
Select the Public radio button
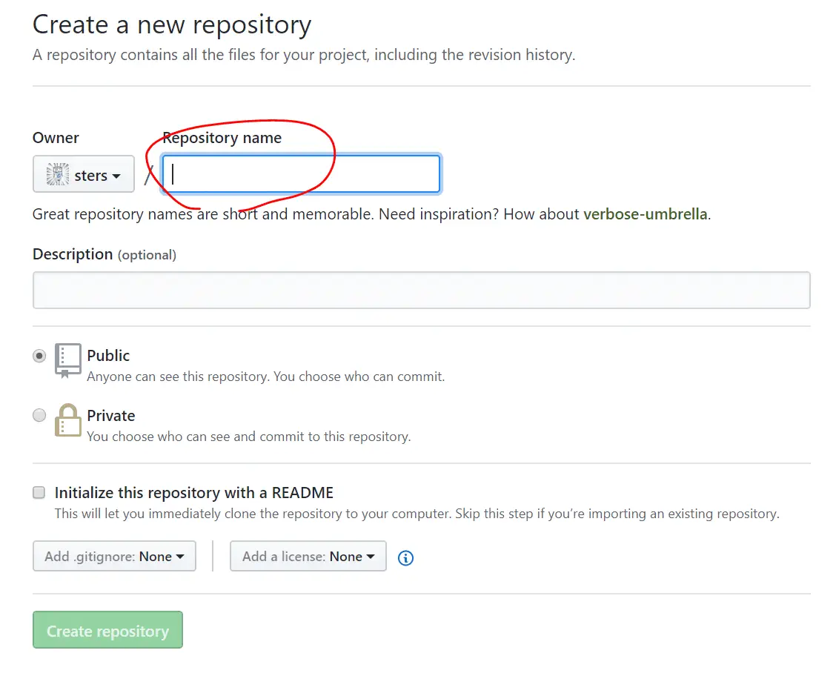[39, 356]
